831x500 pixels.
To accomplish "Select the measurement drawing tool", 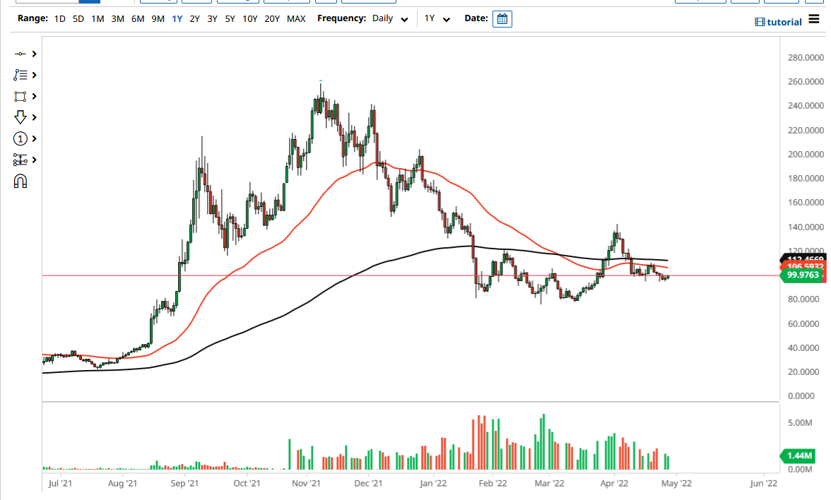I will pyautogui.click(x=20, y=160).
